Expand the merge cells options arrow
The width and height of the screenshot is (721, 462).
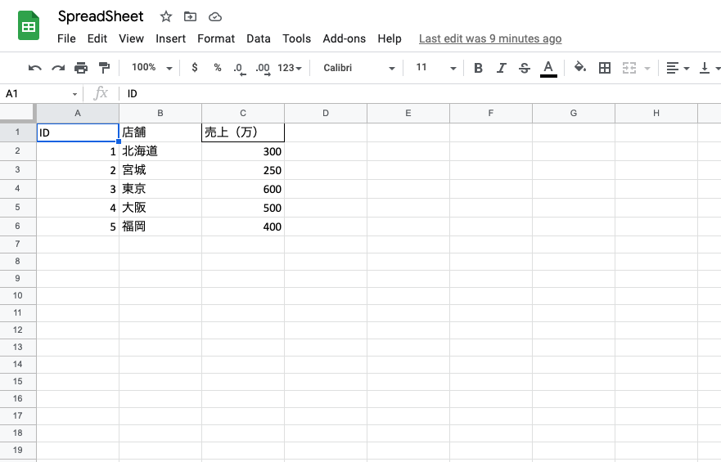(647, 69)
